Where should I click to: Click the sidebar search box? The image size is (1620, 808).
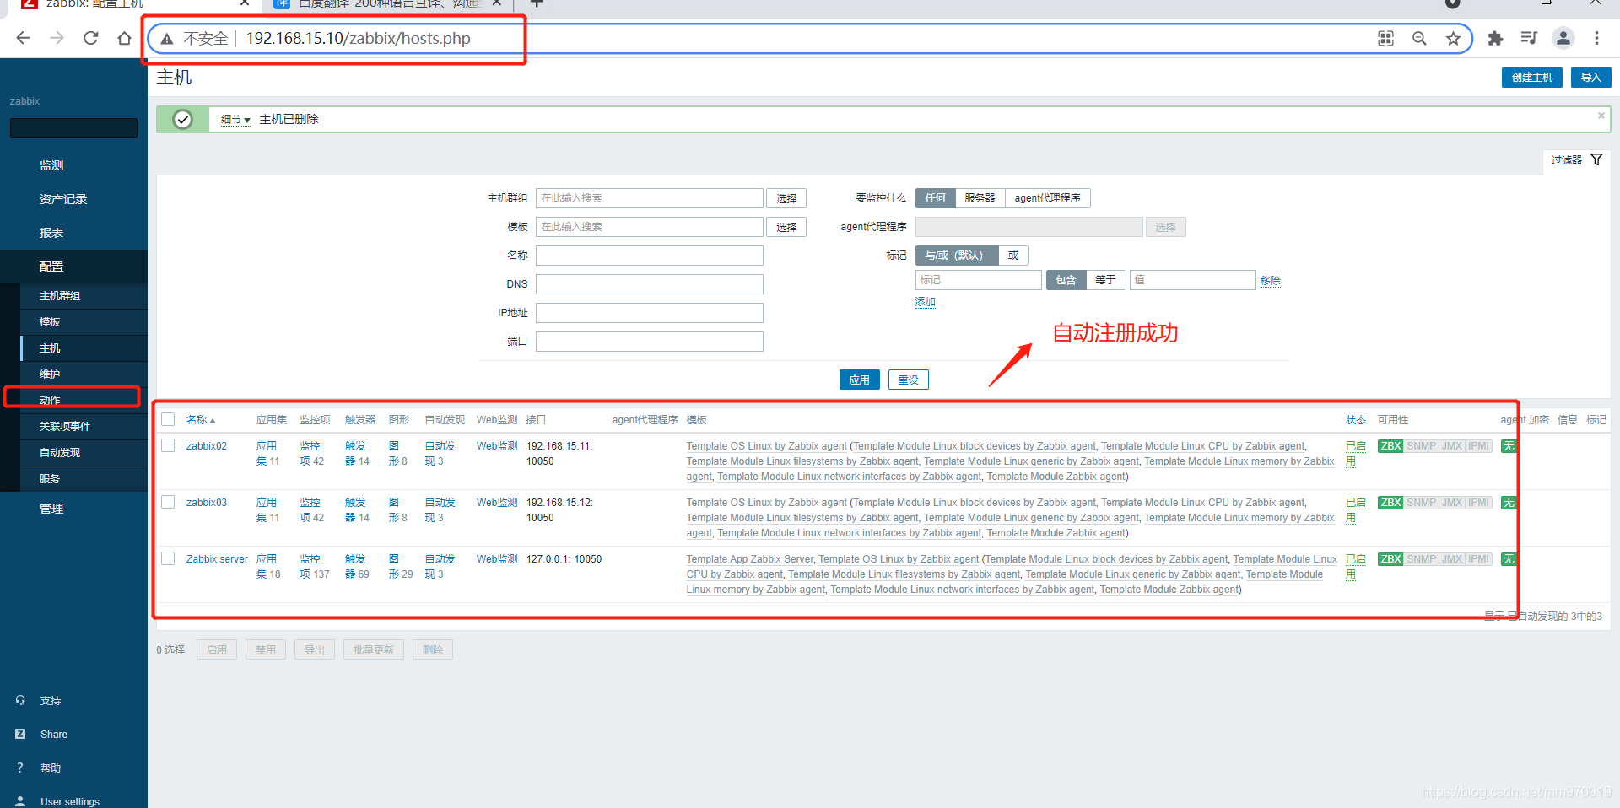[73, 128]
